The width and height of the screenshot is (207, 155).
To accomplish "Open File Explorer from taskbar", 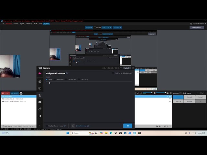I will 106,133.
